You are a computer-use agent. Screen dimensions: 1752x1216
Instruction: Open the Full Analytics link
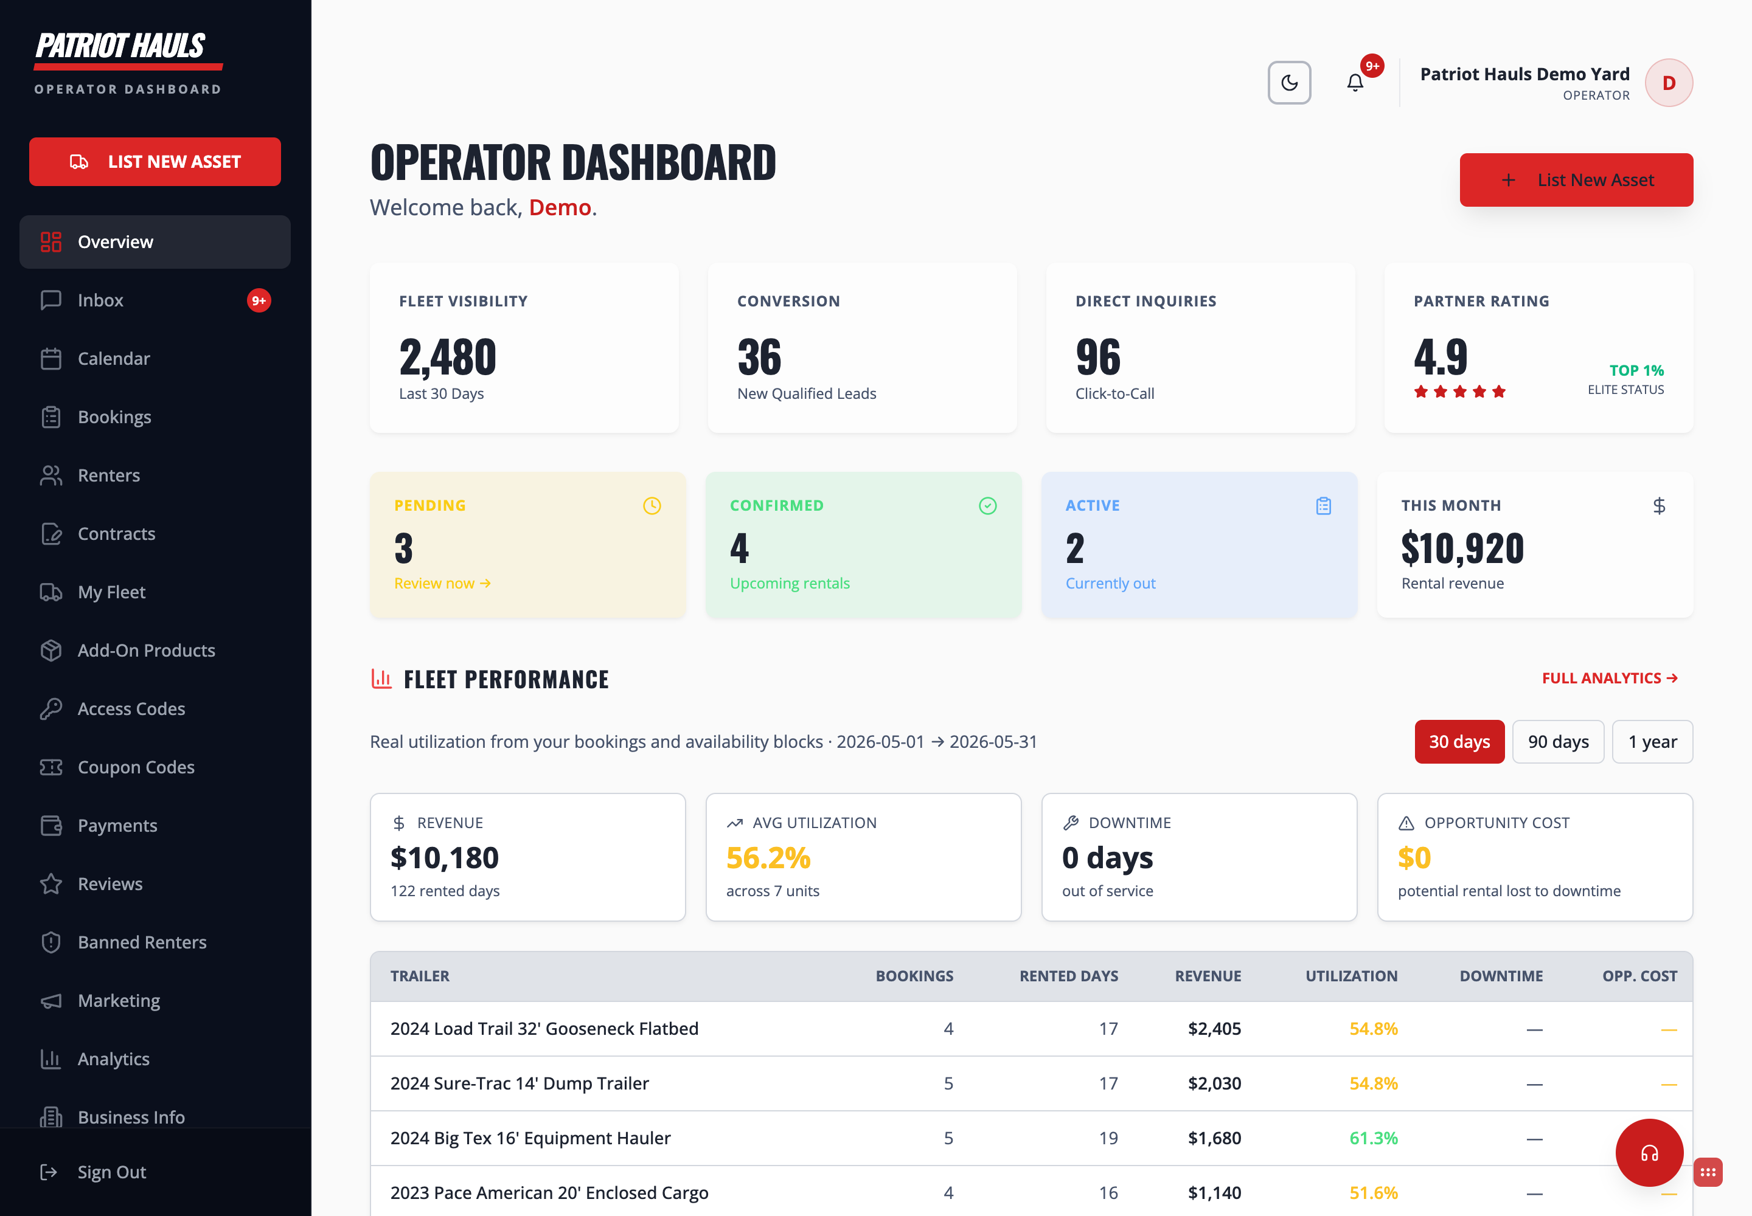click(1610, 678)
